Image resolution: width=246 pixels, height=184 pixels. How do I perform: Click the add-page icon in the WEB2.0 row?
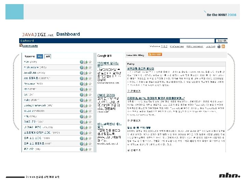tap(86, 111)
